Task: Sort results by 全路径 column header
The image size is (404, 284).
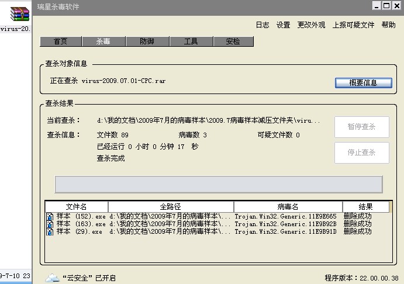Action: pyautogui.click(x=171, y=206)
